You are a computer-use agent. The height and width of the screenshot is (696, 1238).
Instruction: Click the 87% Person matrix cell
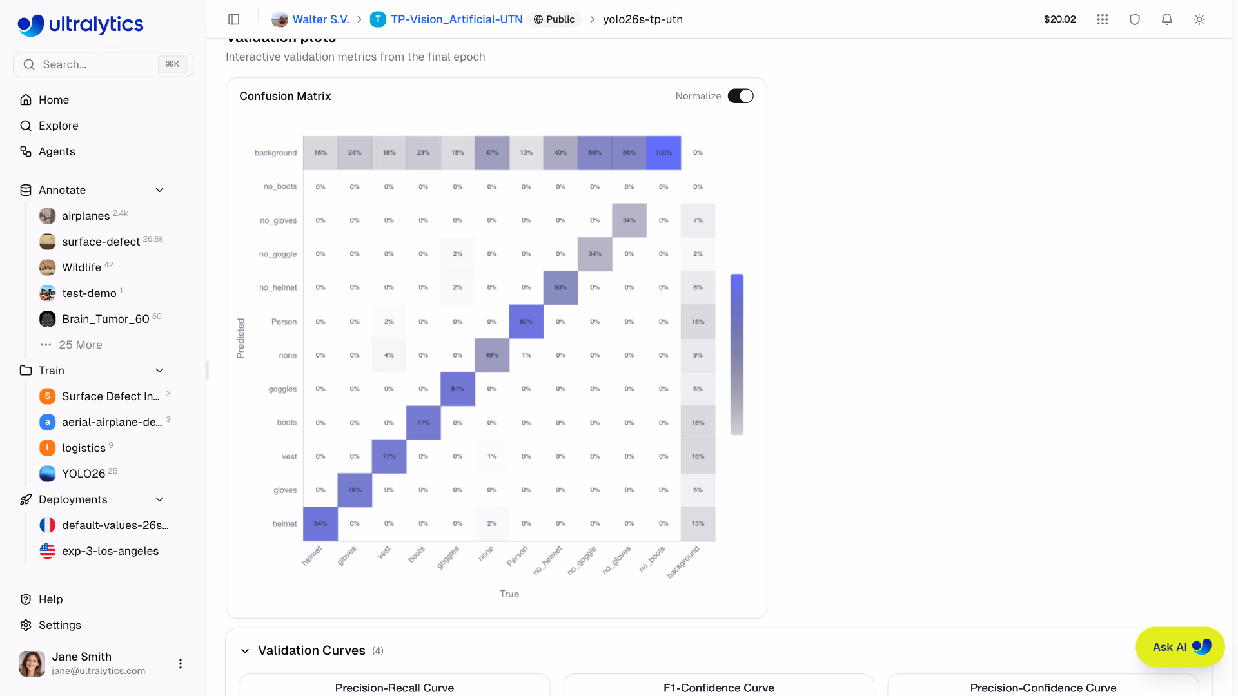coord(526,322)
